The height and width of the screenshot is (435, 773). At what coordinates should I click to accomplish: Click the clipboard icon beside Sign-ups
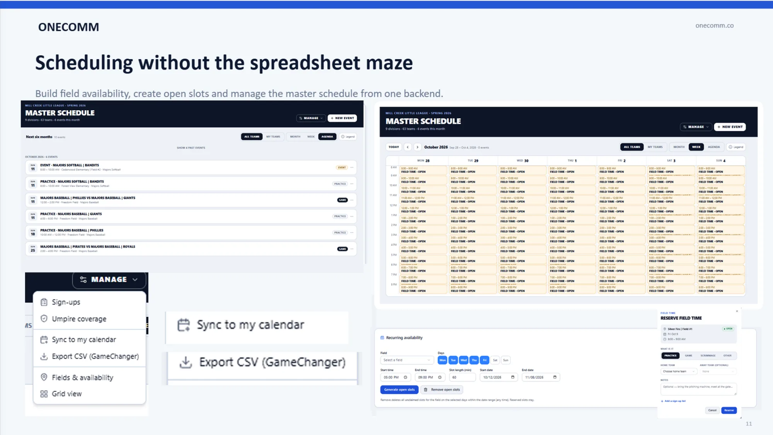(x=44, y=302)
